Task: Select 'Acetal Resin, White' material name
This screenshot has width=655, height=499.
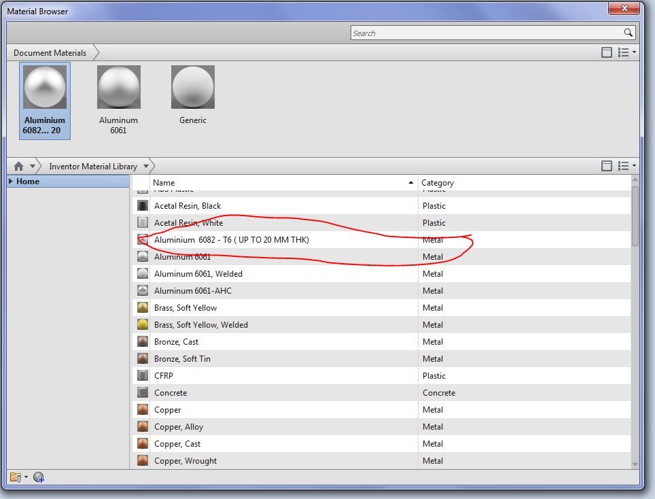Action: click(x=188, y=222)
